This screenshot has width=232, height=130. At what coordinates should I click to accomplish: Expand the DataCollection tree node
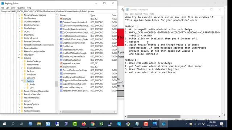[22, 68]
